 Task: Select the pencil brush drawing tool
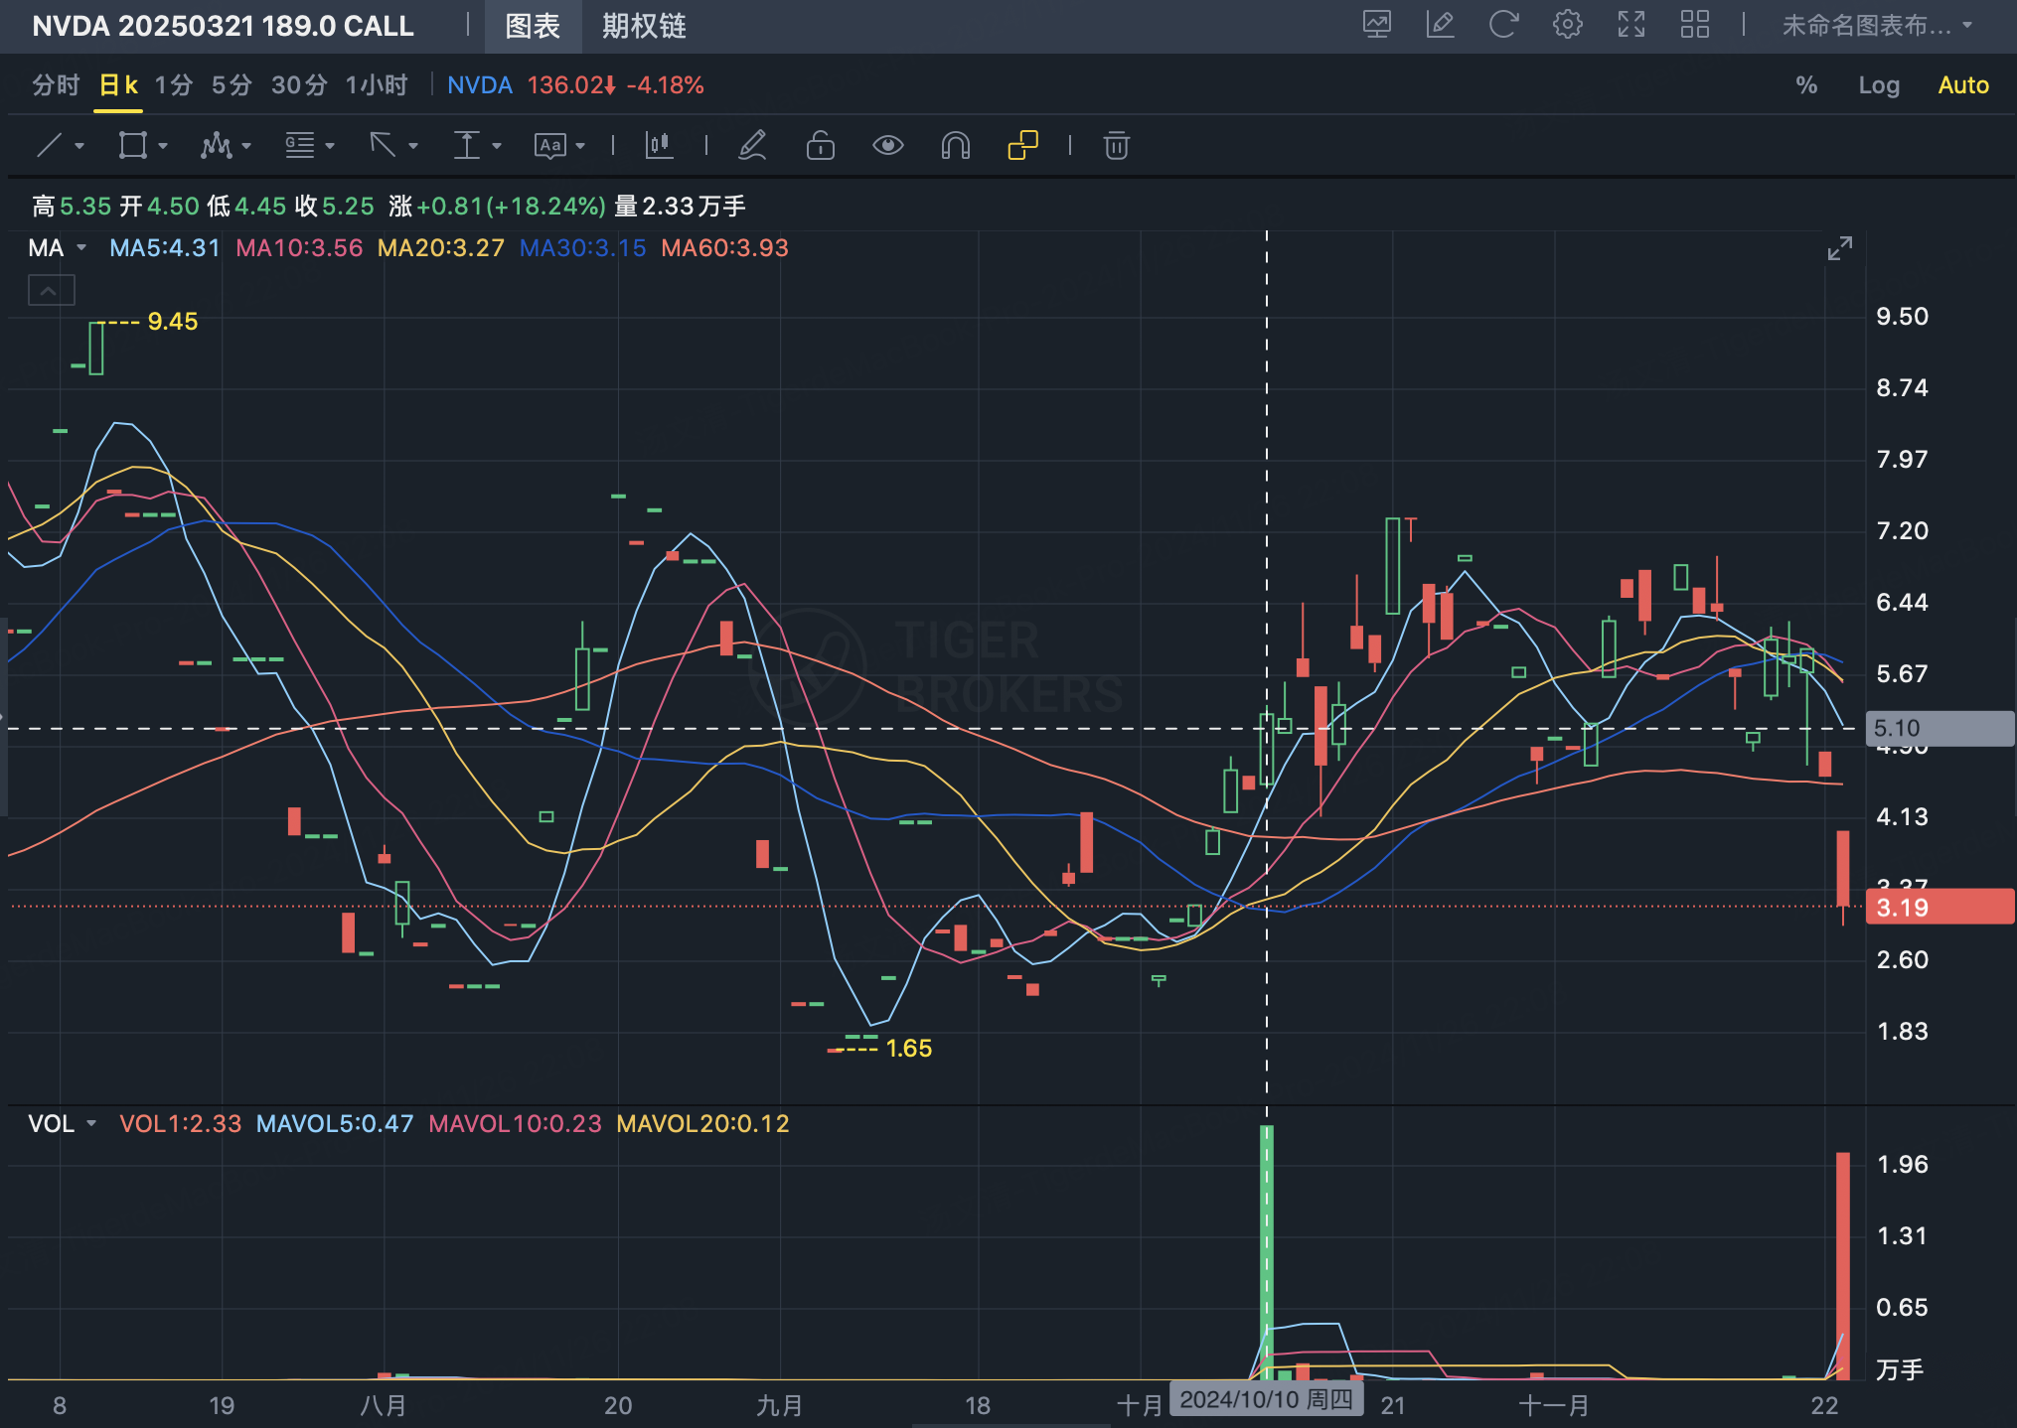pyautogui.click(x=752, y=146)
